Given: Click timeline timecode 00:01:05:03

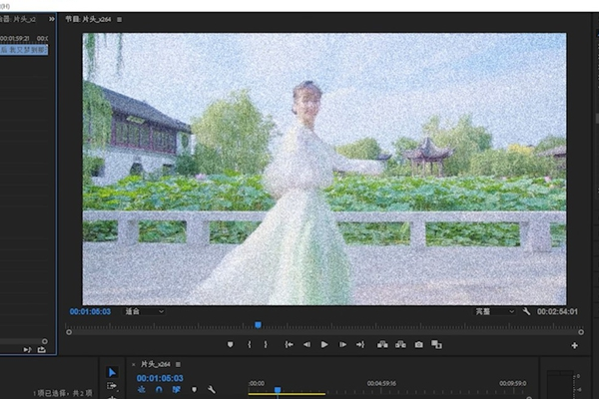Looking at the screenshot, I should coord(160,378).
